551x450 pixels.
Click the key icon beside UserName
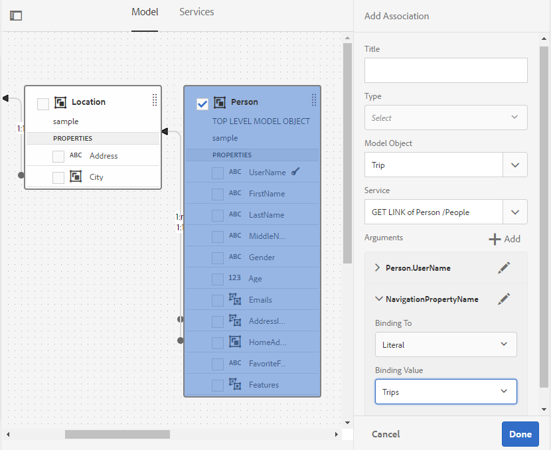296,172
